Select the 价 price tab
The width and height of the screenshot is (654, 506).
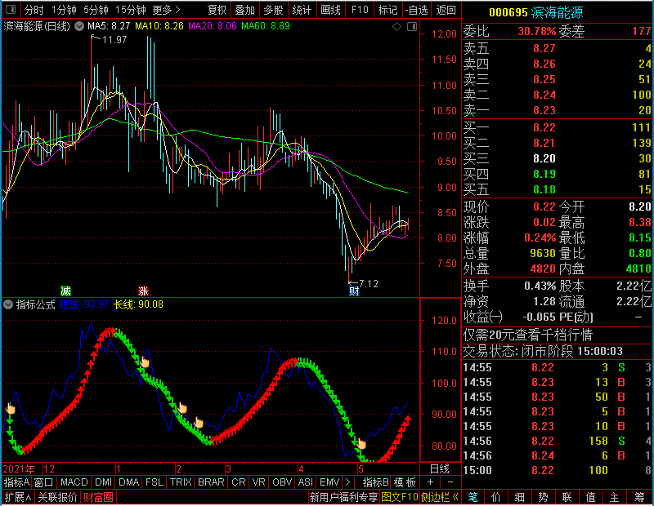click(x=496, y=497)
